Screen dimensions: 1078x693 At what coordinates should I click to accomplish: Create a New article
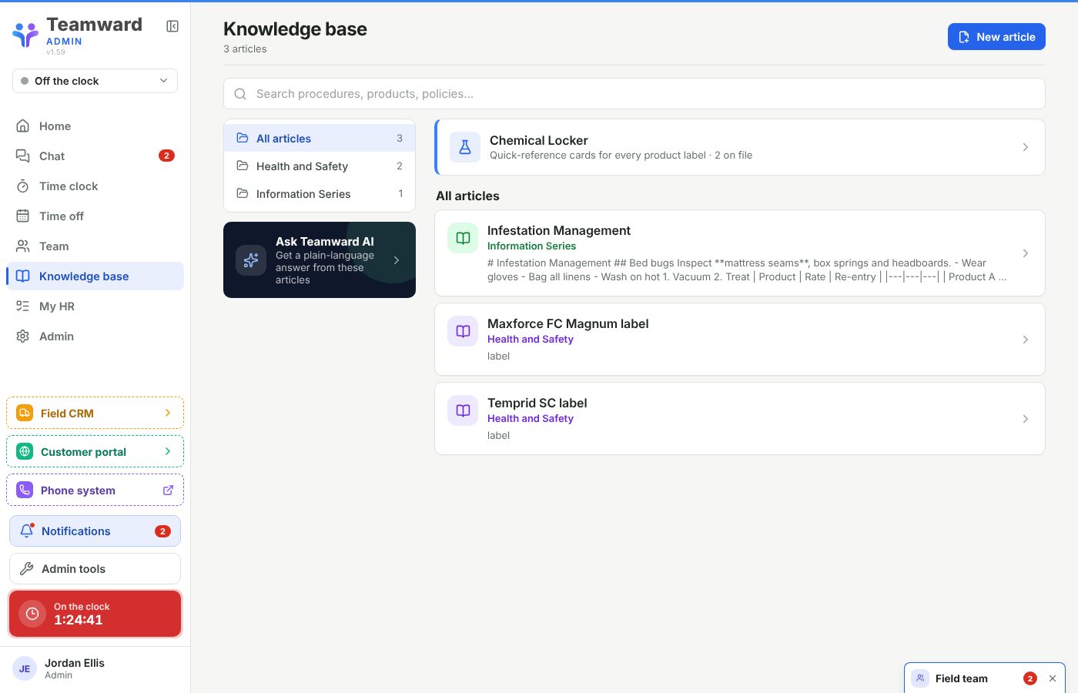996,36
